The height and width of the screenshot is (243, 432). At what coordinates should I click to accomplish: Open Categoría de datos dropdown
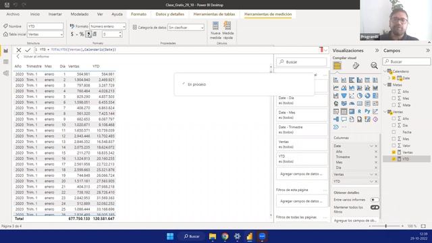point(186,28)
